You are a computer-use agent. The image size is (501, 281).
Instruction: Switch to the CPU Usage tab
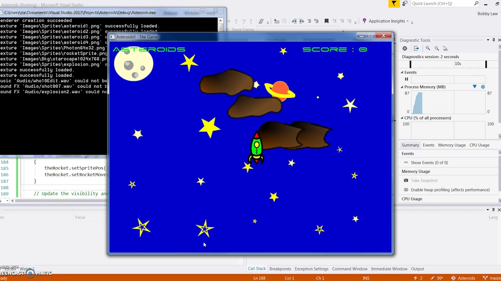click(479, 145)
